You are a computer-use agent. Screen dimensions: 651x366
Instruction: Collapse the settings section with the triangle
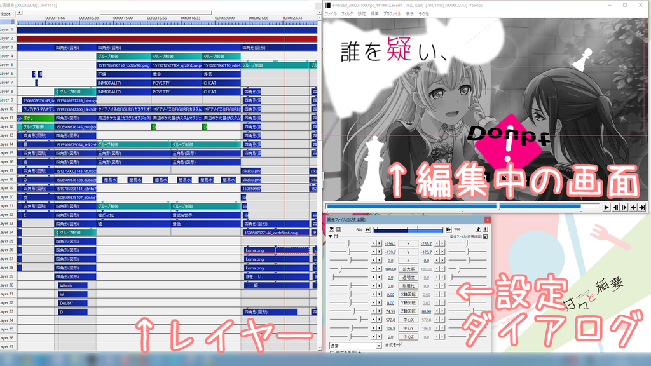pos(331,236)
